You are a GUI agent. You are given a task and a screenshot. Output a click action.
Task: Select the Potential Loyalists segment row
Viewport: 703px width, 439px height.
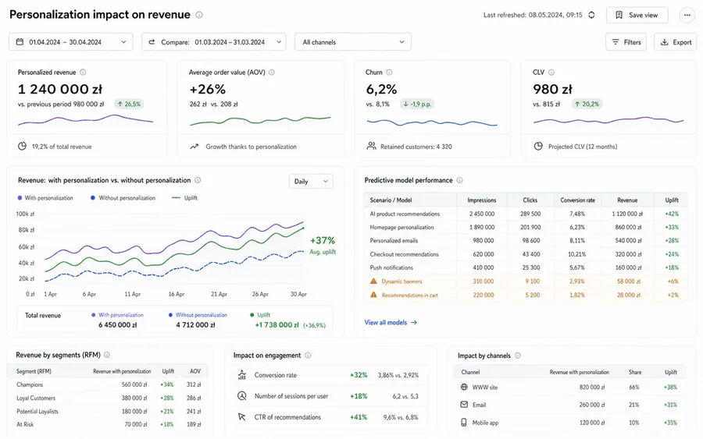(109, 412)
